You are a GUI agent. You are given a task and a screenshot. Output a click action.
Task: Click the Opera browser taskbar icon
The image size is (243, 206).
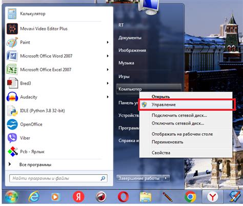(x=123, y=197)
